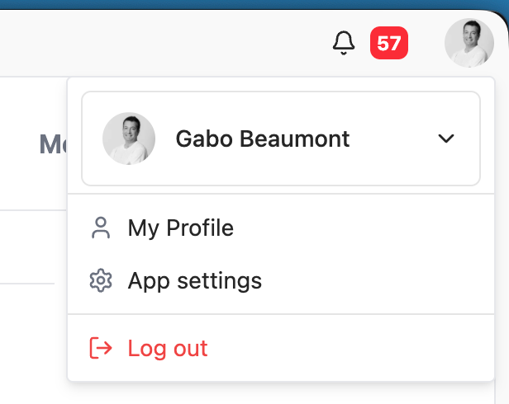
Task: Open App settings
Action: click(x=281, y=280)
